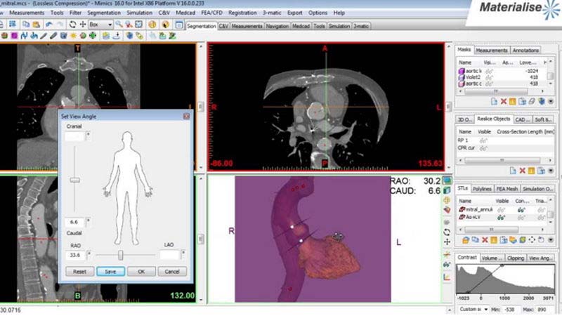This screenshot has width=562, height=316.
Task: Open the Box selection dropdown in toolbar
Action: (110, 25)
